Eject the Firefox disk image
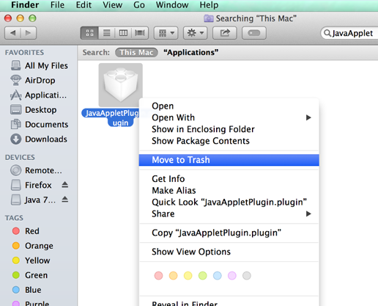The width and height of the screenshot is (378, 306). click(64, 185)
